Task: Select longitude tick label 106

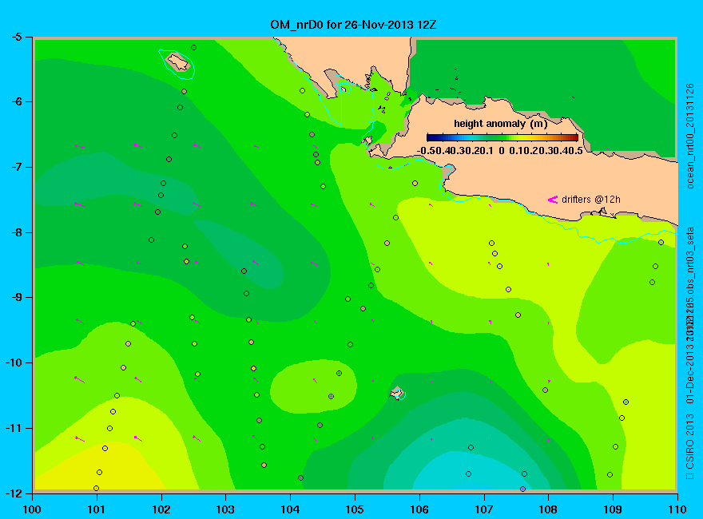Action: tap(419, 509)
